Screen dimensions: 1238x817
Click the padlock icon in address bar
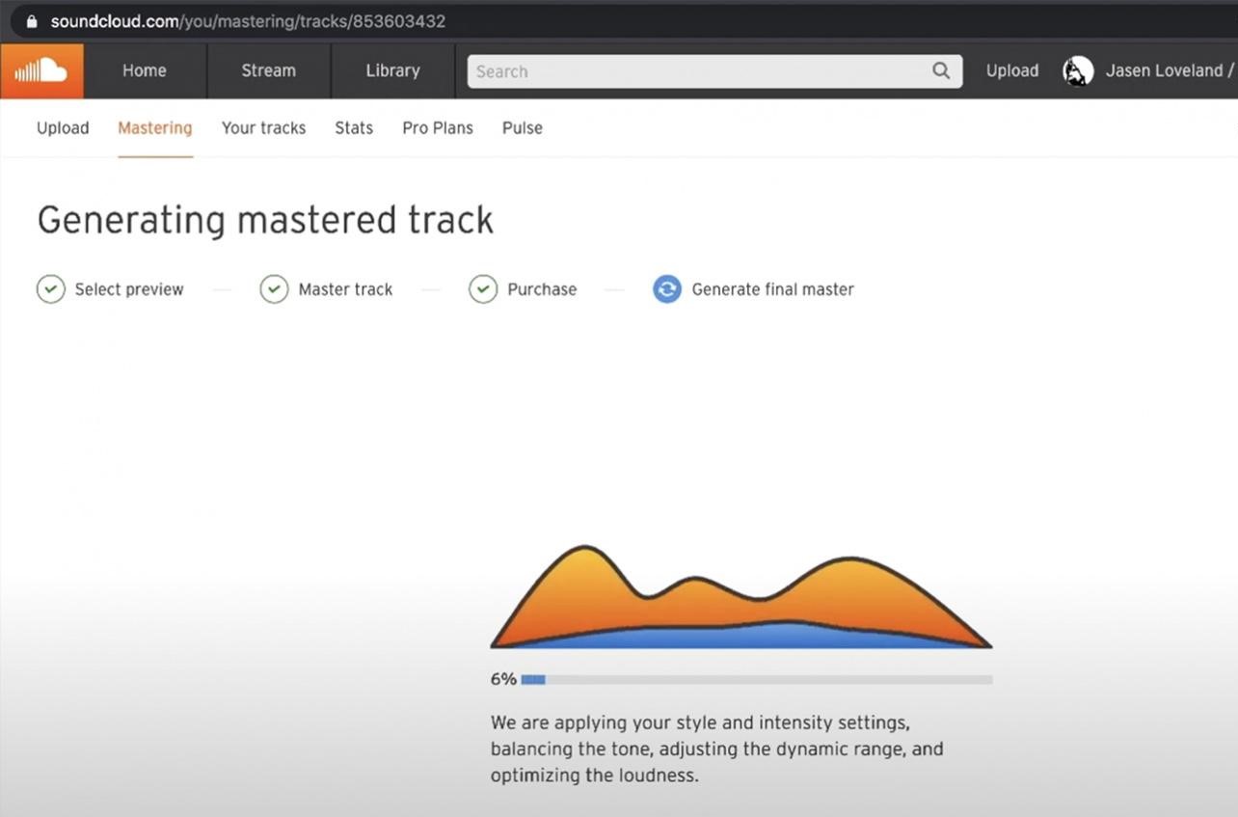coord(32,21)
